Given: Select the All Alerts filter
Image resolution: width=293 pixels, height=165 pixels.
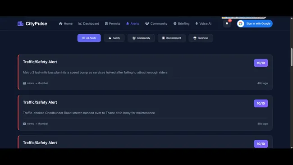Looking at the screenshot, I should (x=89, y=38).
